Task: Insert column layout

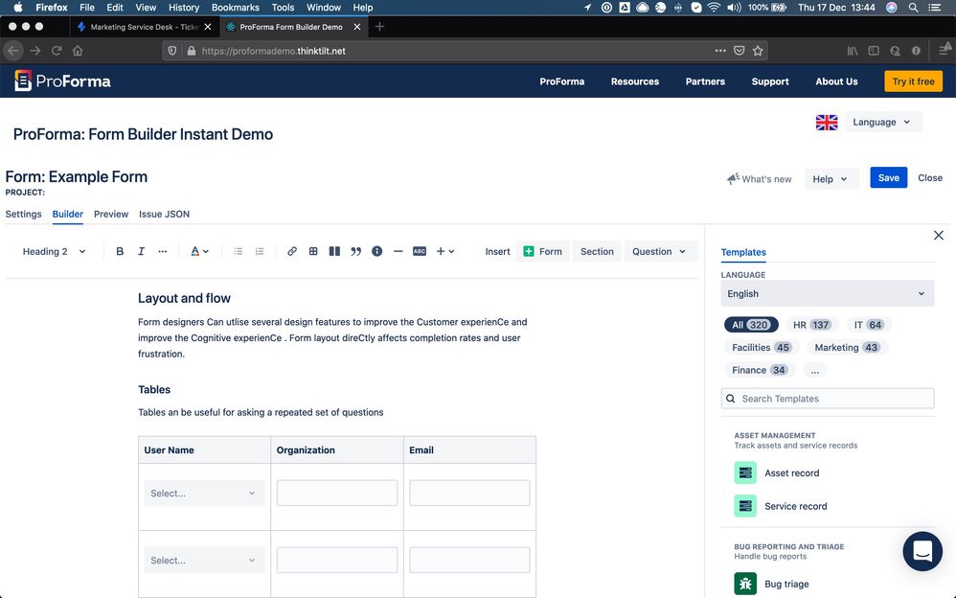Action: tap(334, 251)
